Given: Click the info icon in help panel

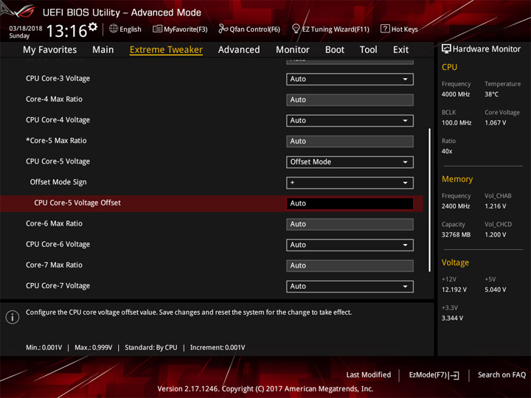Looking at the screenshot, I should pyautogui.click(x=13, y=317).
